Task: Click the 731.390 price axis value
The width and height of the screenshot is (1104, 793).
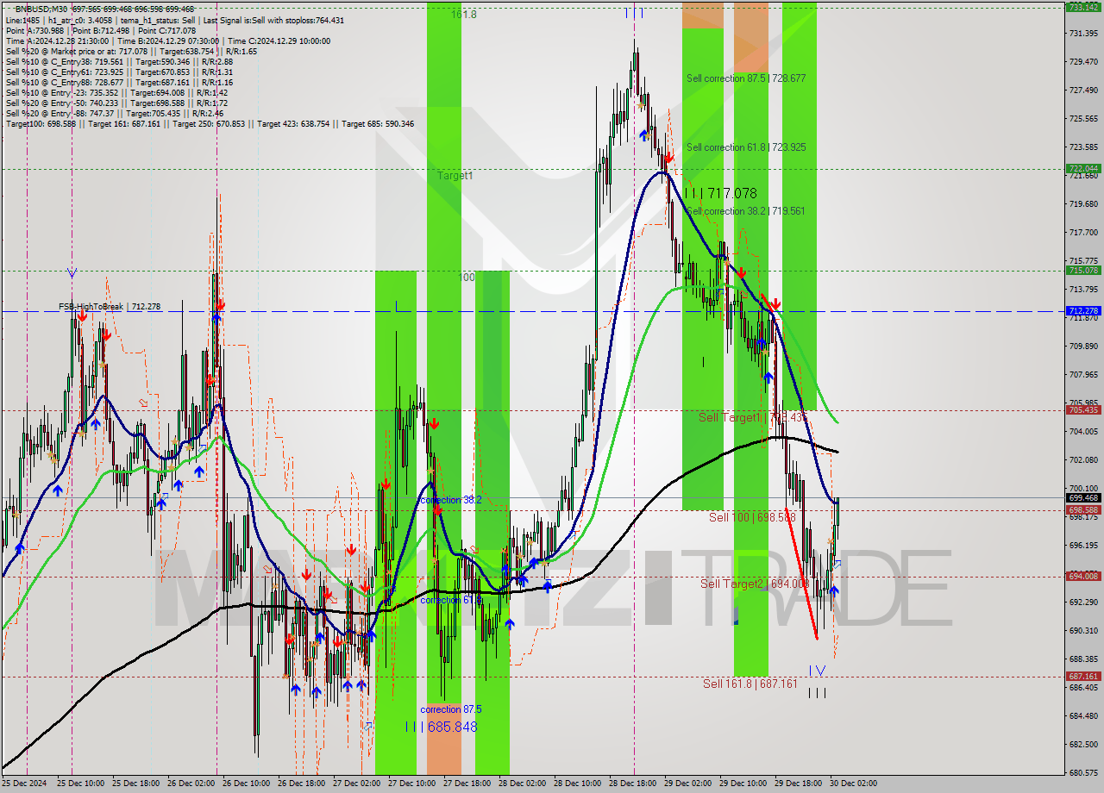Action: tap(1083, 33)
